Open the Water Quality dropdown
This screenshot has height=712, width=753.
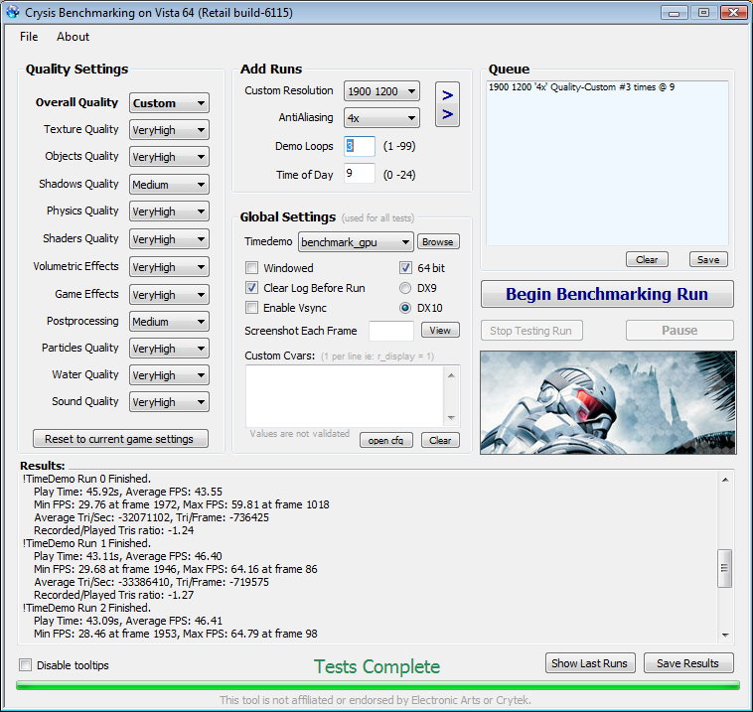click(x=169, y=375)
